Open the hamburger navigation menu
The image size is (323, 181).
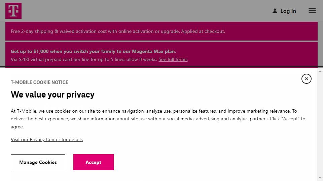[x=312, y=11]
